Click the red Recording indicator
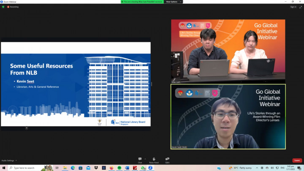304x171 pixels. tap(13, 7)
